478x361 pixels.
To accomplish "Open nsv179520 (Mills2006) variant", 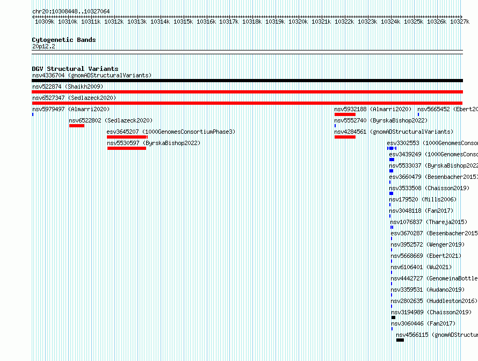I will (423, 199).
